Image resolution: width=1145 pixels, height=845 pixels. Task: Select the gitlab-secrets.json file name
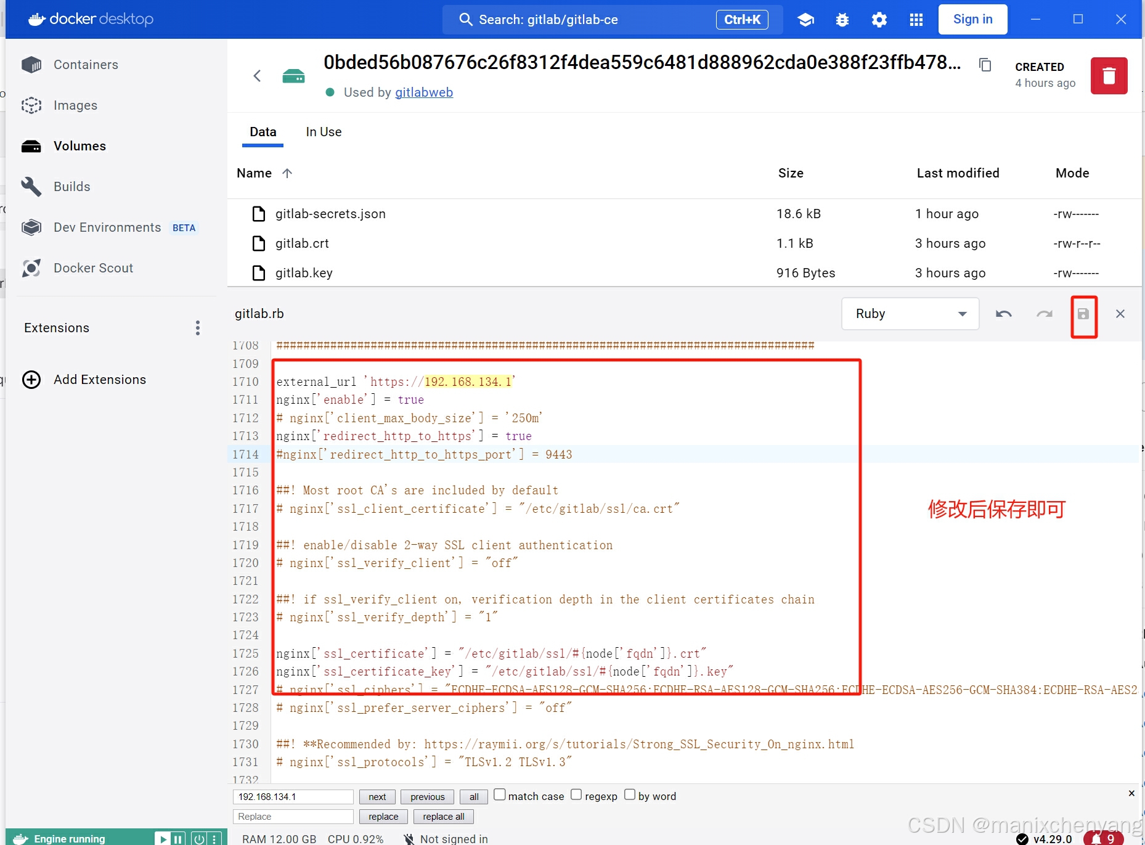point(330,214)
